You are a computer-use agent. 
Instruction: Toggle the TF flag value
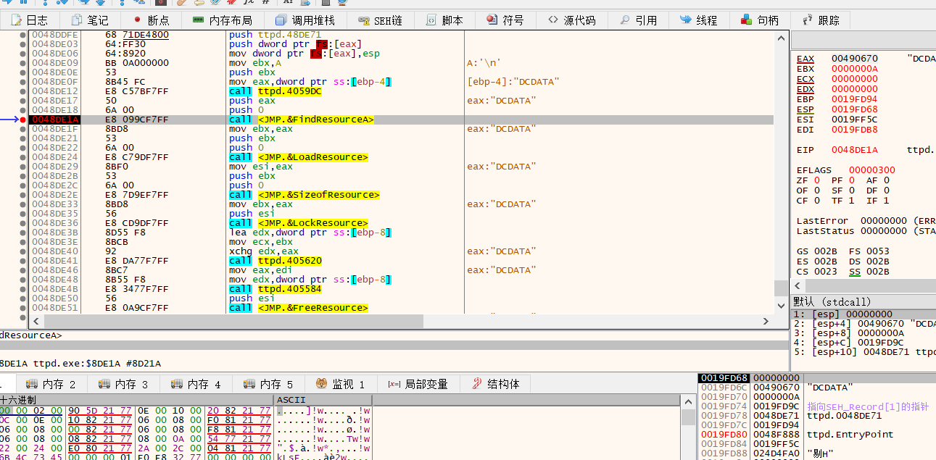(x=852, y=201)
